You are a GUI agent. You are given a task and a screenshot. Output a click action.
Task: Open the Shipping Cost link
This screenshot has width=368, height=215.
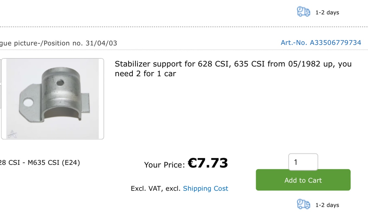tap(205, 188)
